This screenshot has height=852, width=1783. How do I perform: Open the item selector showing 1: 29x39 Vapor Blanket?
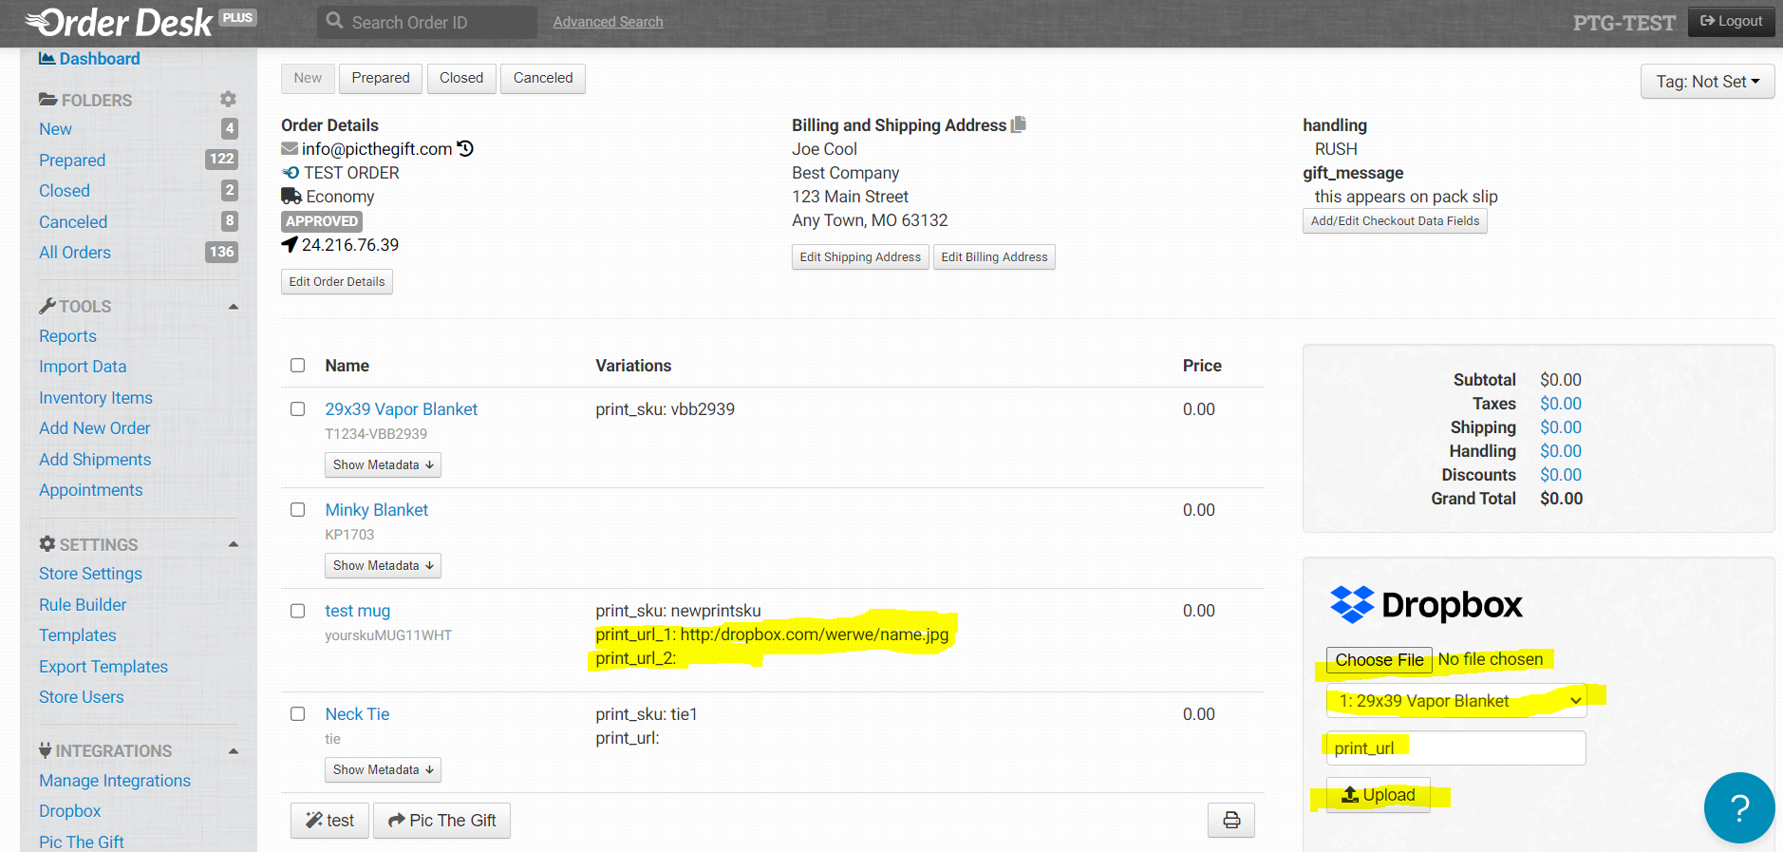click(x=1455, y=701)
